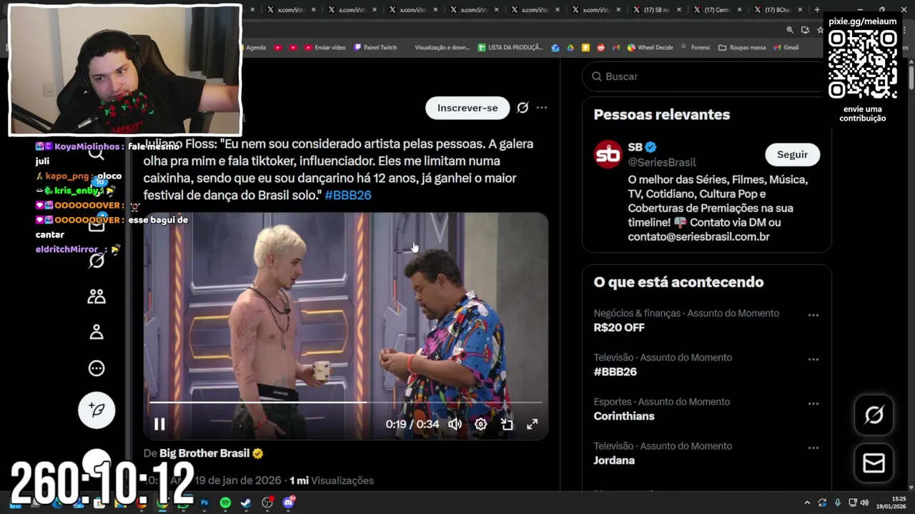Open more options for #BBB26 trend
Screen dimensions: 915x514
click(x=813, y=359)
